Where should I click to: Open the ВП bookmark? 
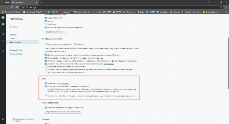click(x=47, y=12)
